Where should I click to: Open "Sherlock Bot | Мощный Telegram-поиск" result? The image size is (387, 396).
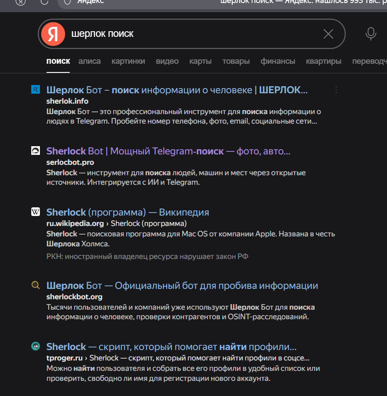168,151
